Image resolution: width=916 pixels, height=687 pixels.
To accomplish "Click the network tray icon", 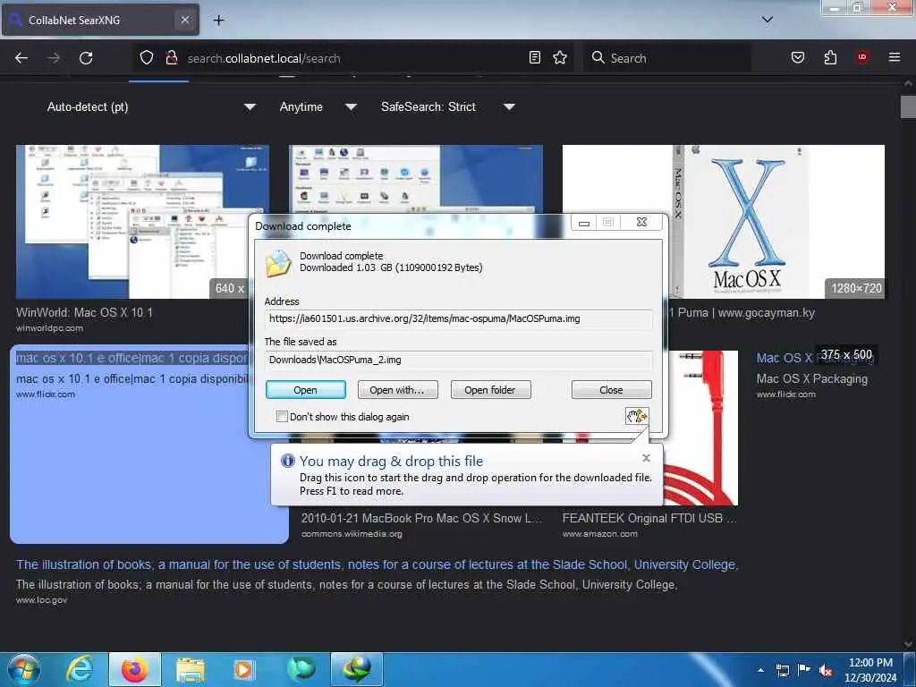I will pyautogui.click(x=782, y=670).
